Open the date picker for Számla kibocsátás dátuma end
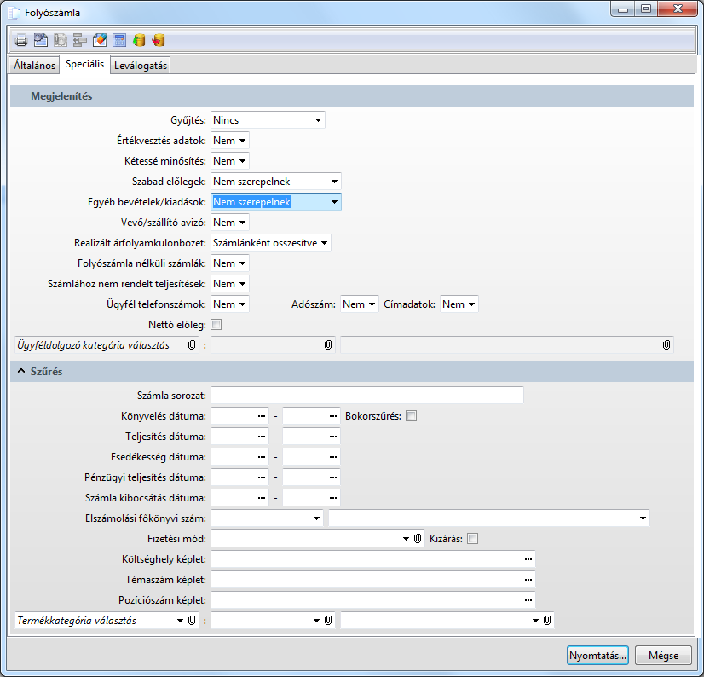 pos(333,498)
